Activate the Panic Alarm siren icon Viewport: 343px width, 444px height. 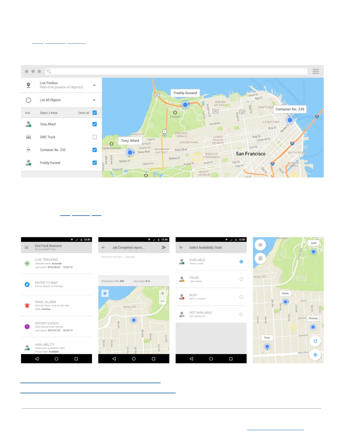pos(27,306)
